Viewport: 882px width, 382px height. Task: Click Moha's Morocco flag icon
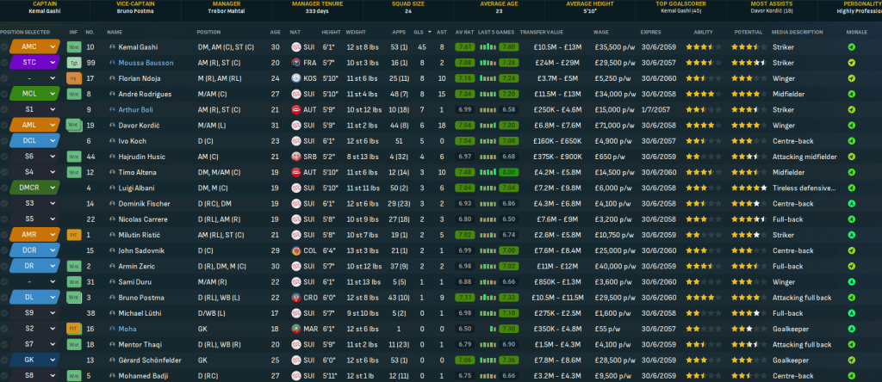coord(295,328)
